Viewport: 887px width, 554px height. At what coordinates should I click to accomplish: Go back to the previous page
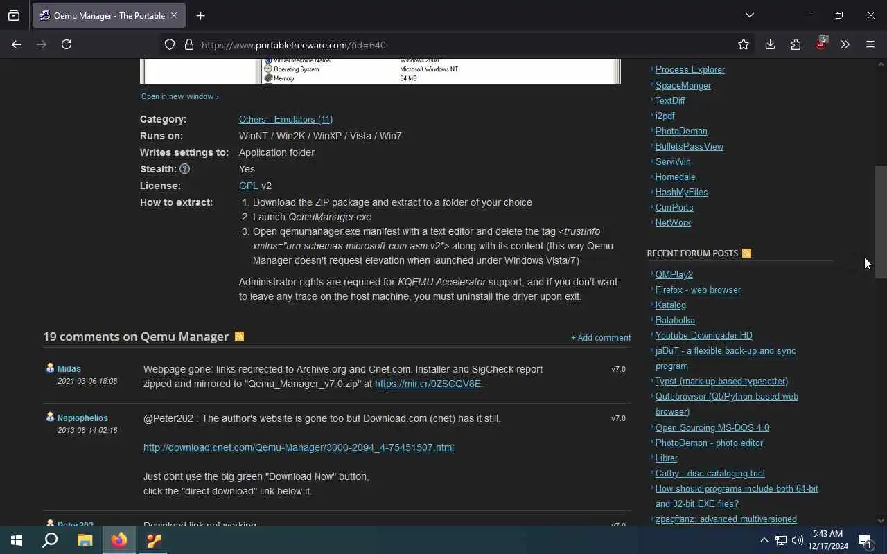(x=17, y=44)
